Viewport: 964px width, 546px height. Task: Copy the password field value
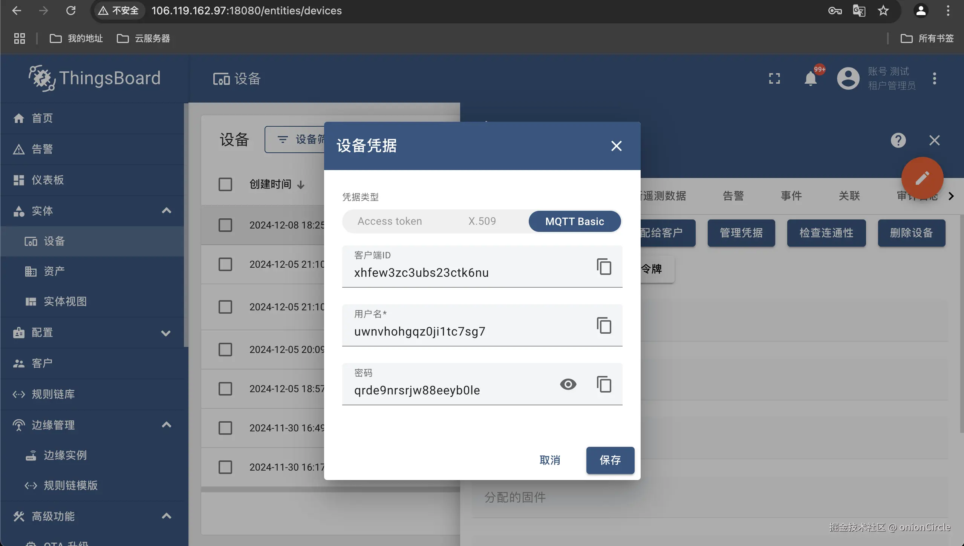point(604,384)
